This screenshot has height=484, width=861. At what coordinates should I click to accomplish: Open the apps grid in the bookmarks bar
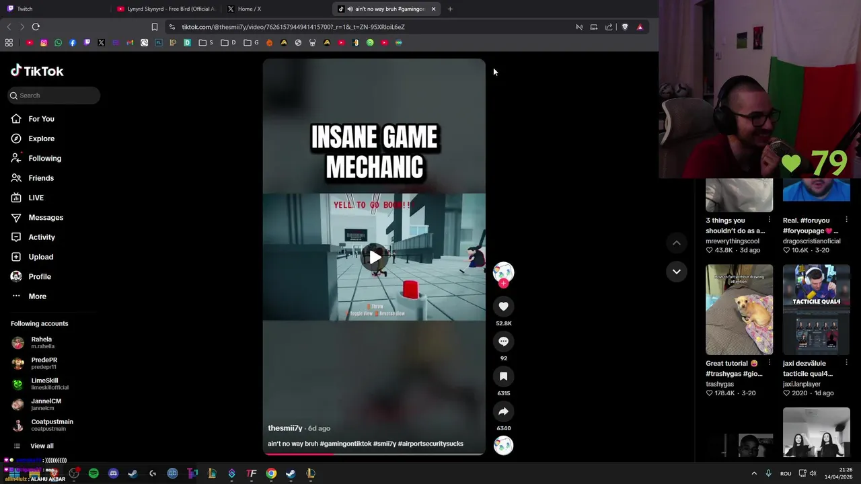pos(9,42)
